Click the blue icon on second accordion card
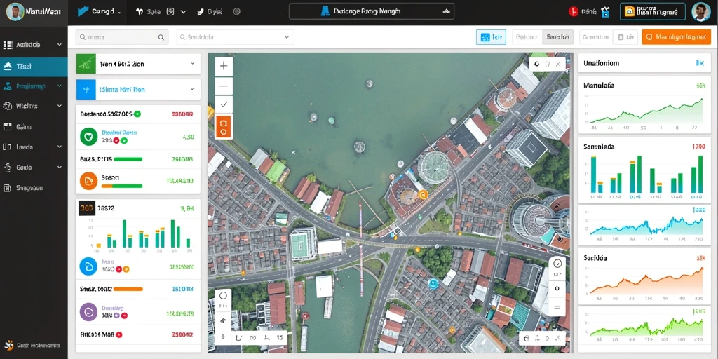 click(x=86, y=89)
